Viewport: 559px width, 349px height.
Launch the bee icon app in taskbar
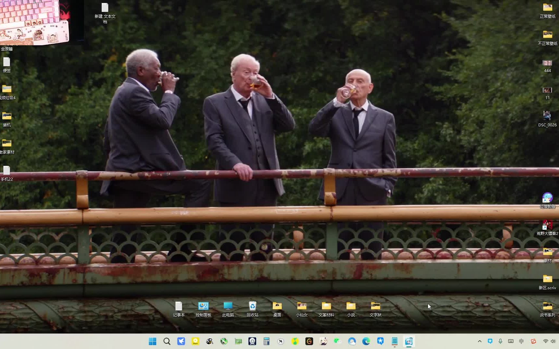pyautogui.click(x=209, y=341)
